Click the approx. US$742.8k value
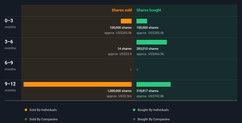This screenshot has width=242, height=123. [150, 96]
